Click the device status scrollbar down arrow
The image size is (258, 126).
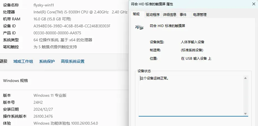point(245,113)
